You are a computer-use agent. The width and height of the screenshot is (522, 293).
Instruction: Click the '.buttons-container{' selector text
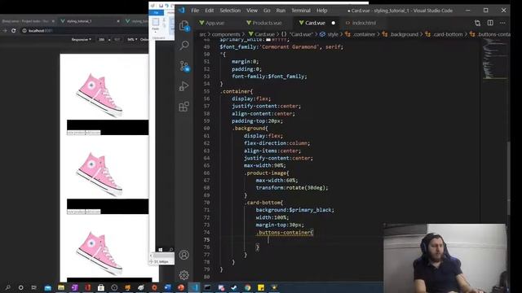(x=285, y=233)
